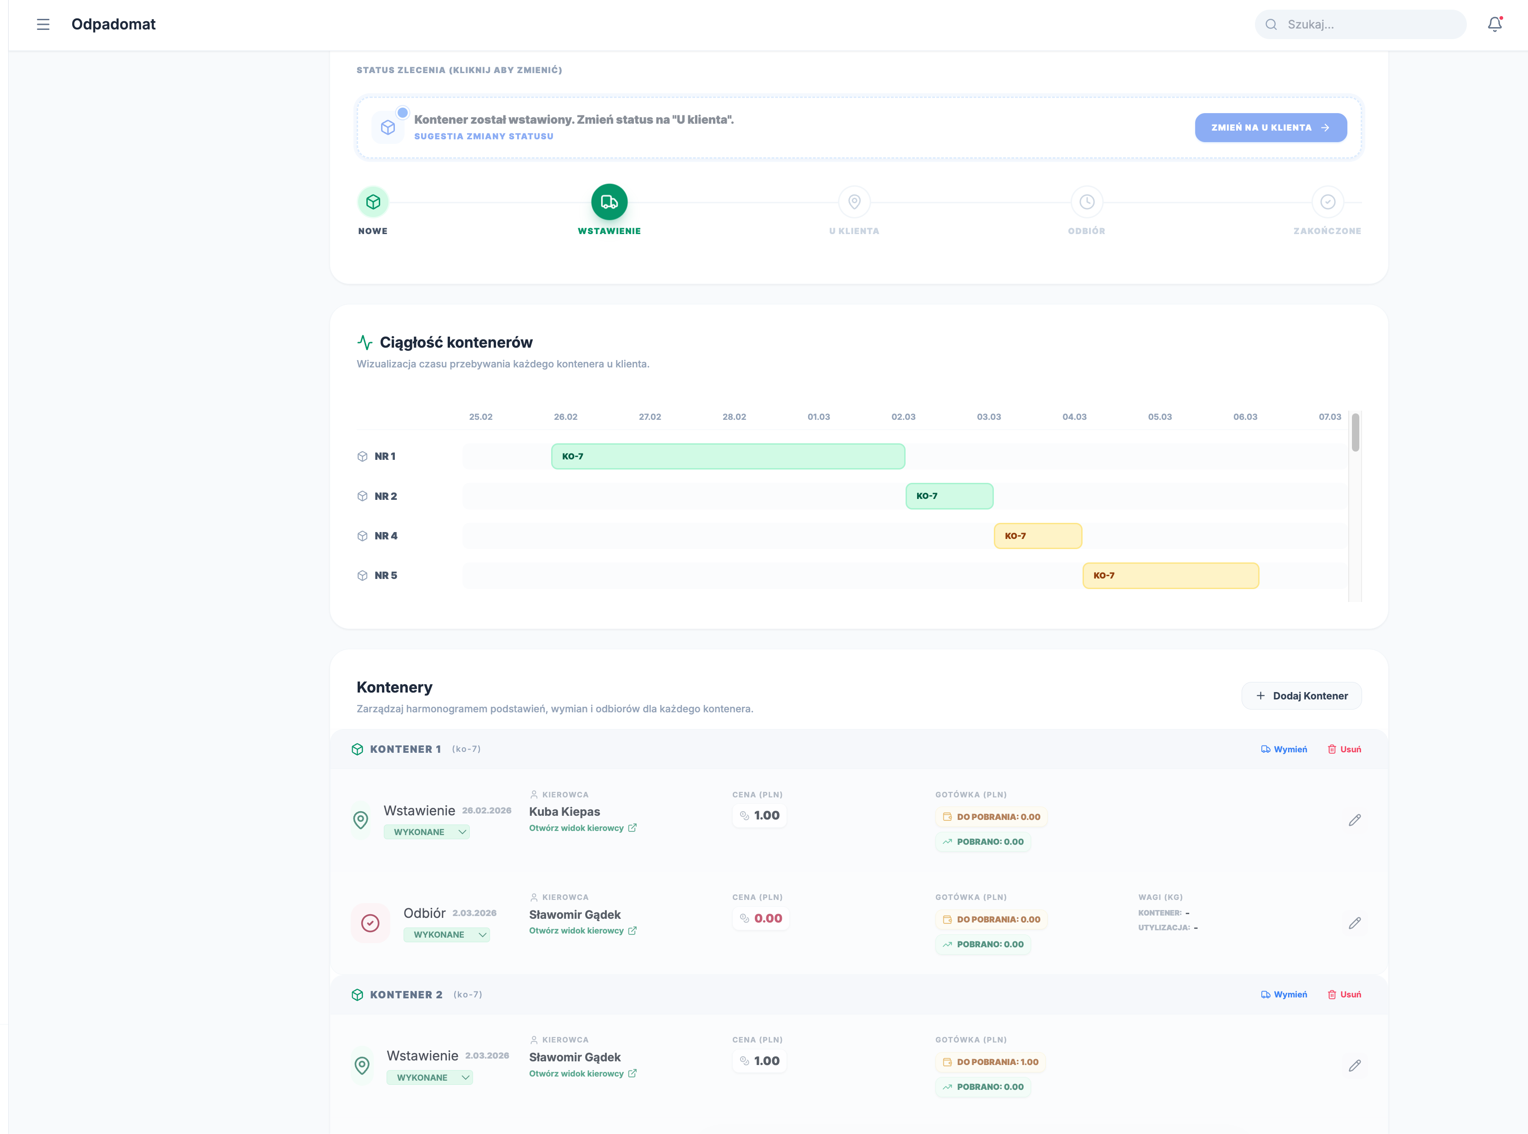Click the NR 4 row cube icon

[x=362, y=536]
